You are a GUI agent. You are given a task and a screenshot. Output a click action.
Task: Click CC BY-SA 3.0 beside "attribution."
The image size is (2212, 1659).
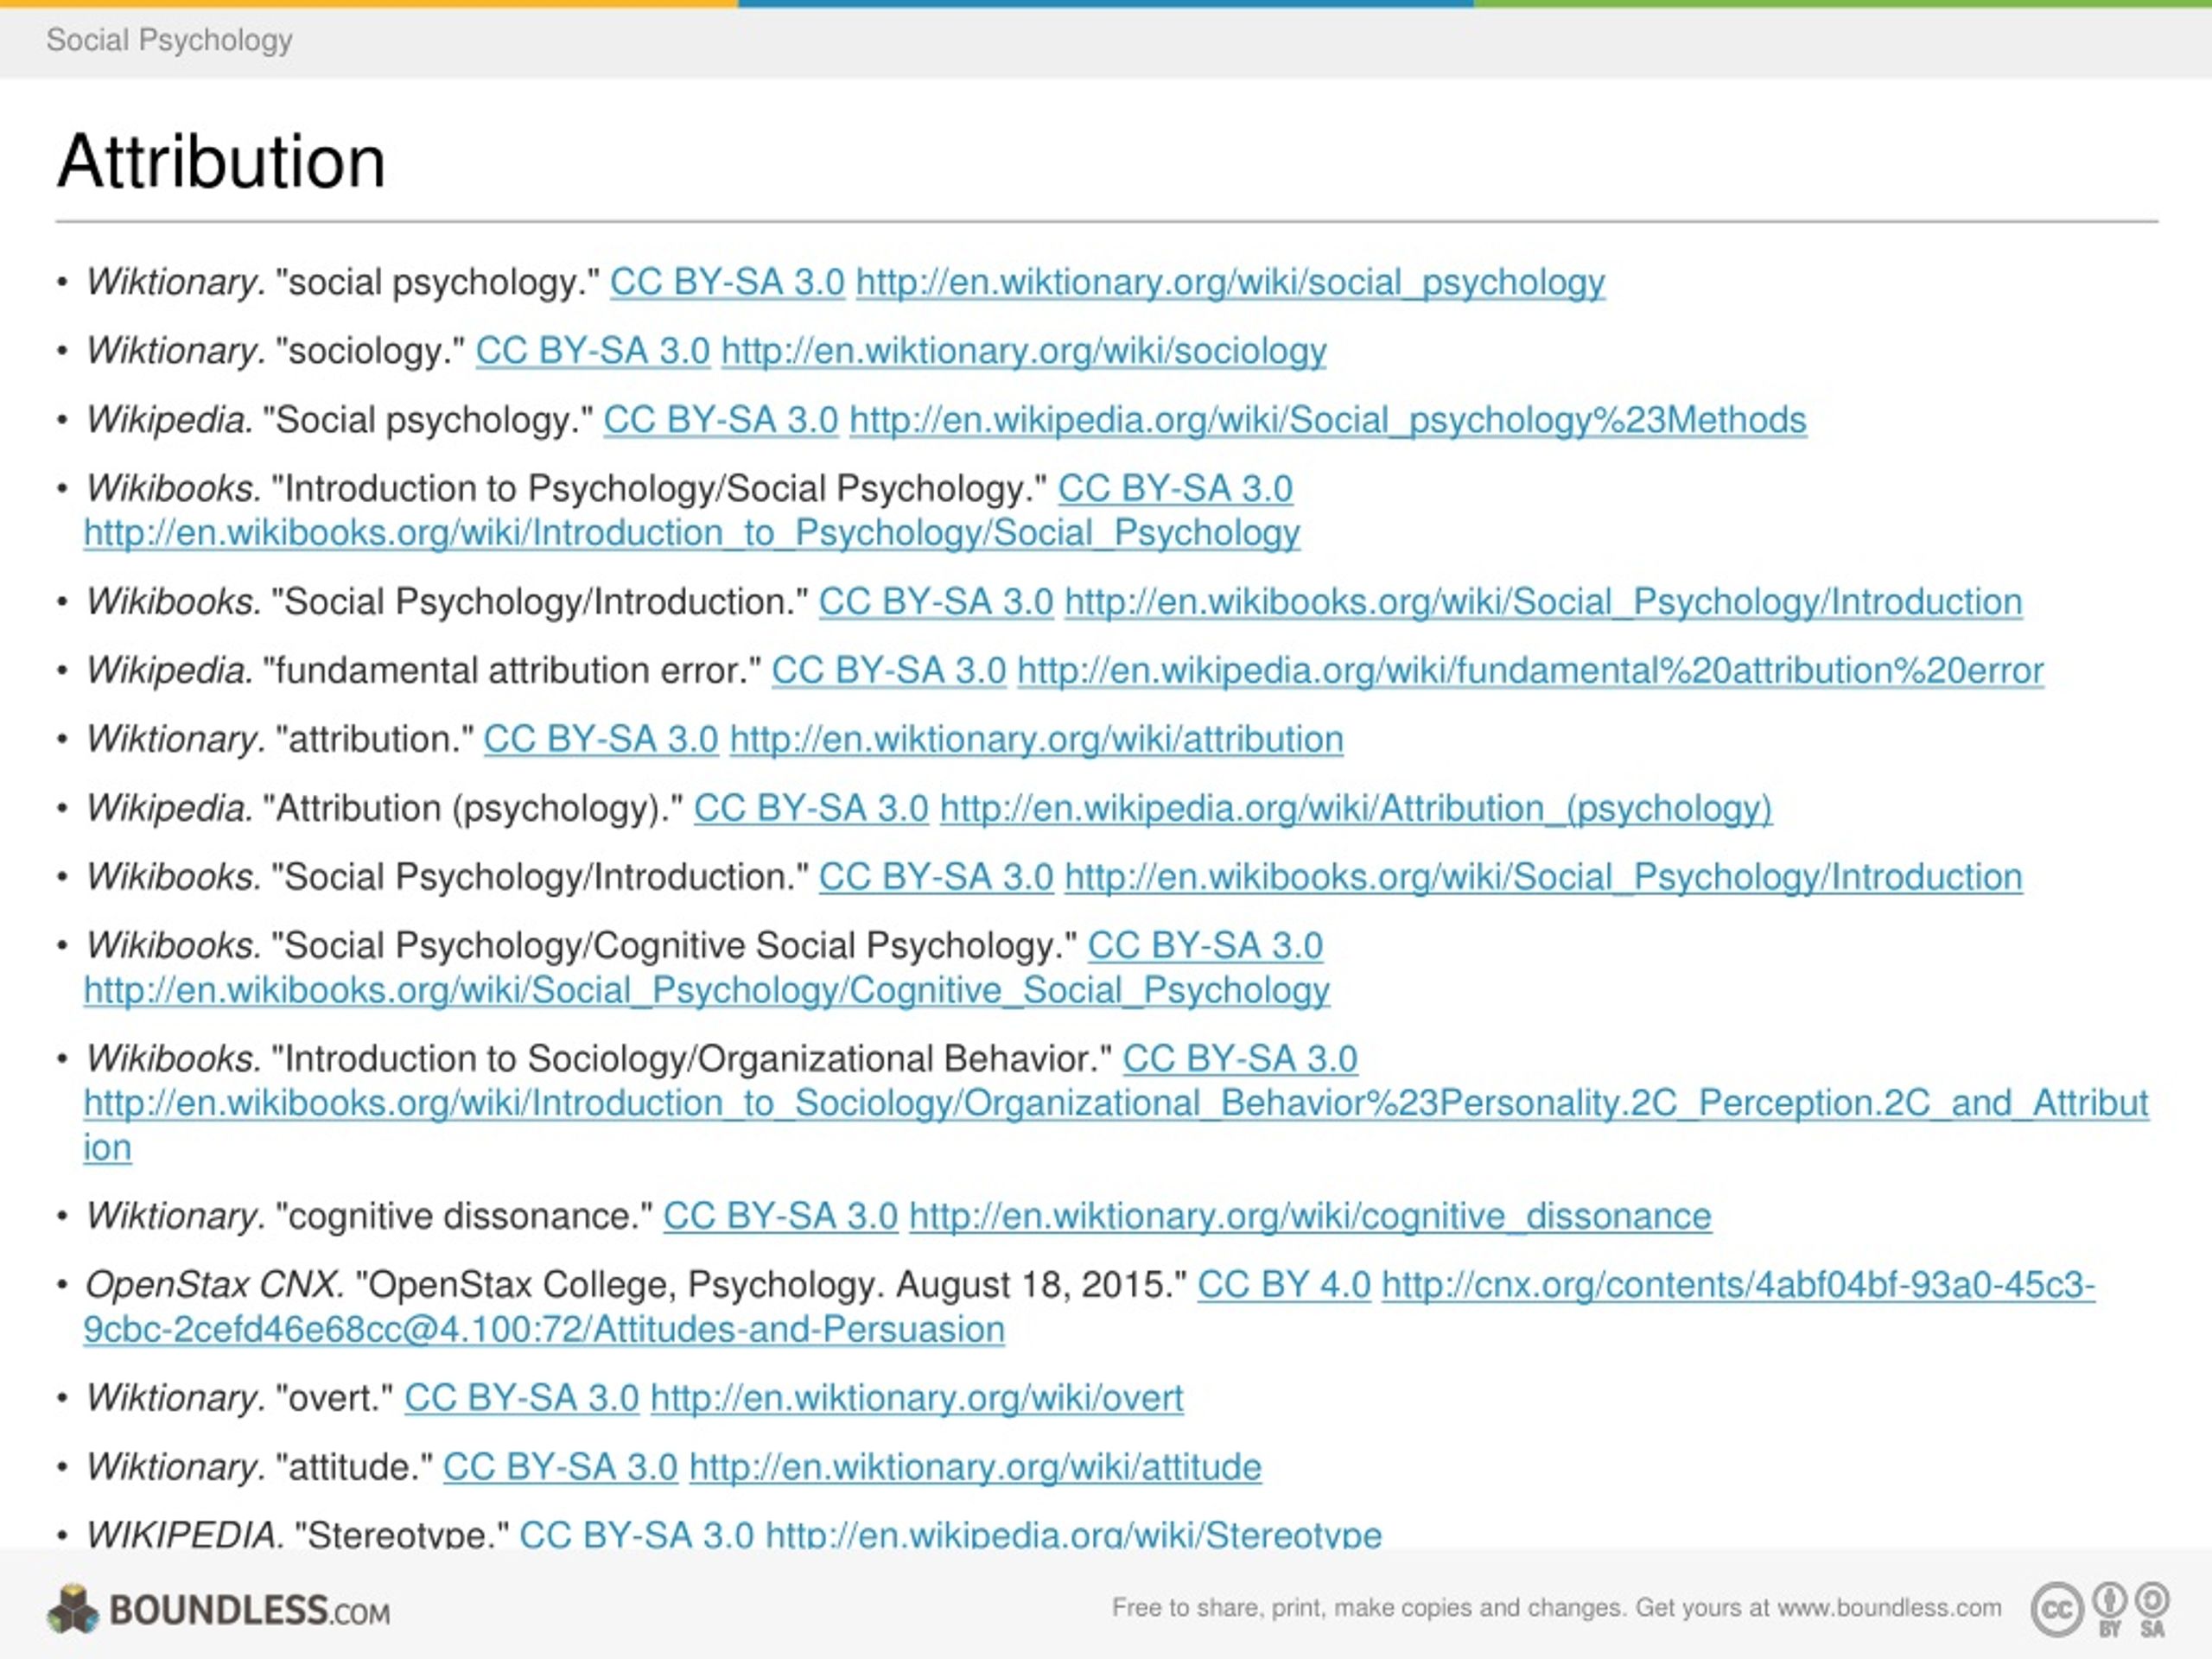(601, 740)
